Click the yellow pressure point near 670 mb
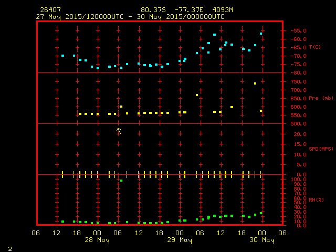This screenshot has height=252, width=336. click(197, 95)
